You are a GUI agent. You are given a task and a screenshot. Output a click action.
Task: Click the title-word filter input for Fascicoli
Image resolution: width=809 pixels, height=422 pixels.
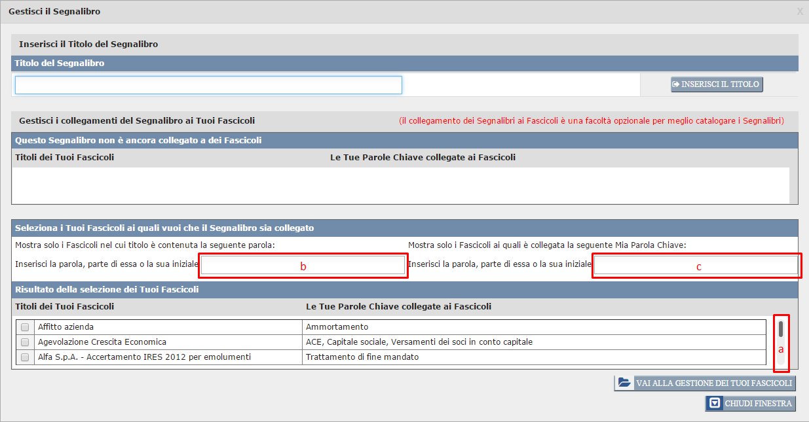coord(303,265)
